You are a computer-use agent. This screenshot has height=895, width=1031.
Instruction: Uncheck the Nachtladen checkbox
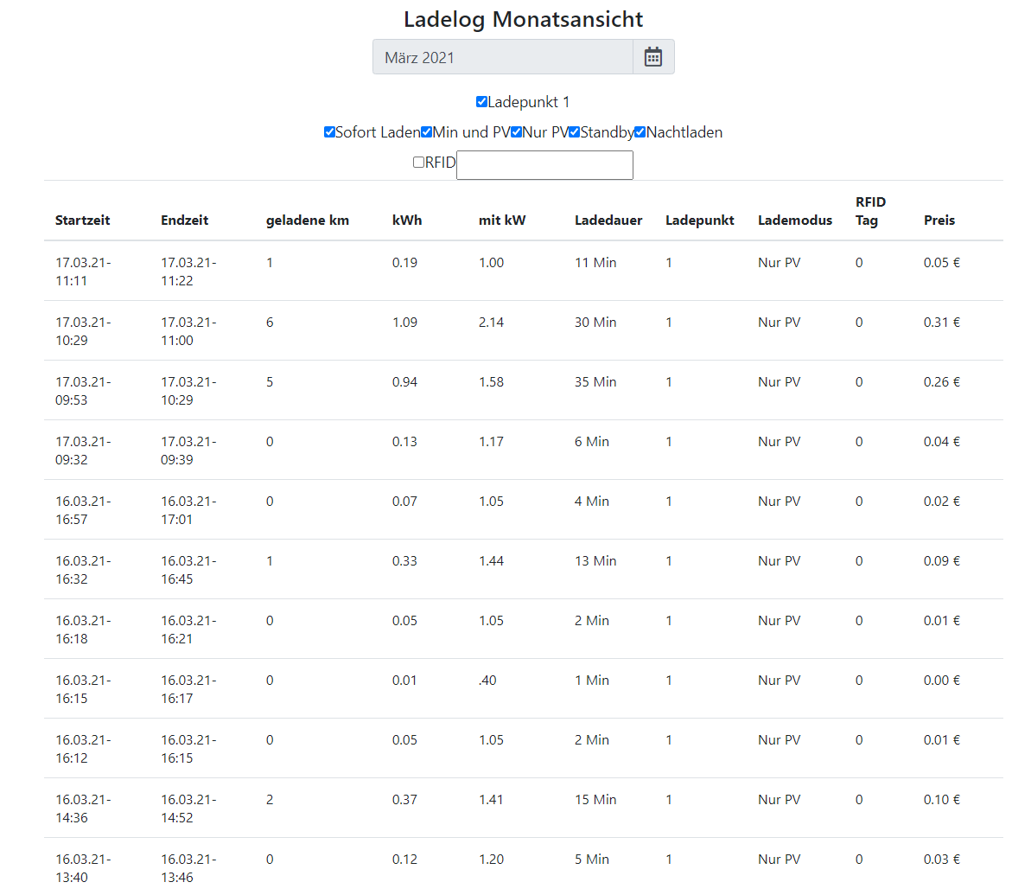(640, 132)
